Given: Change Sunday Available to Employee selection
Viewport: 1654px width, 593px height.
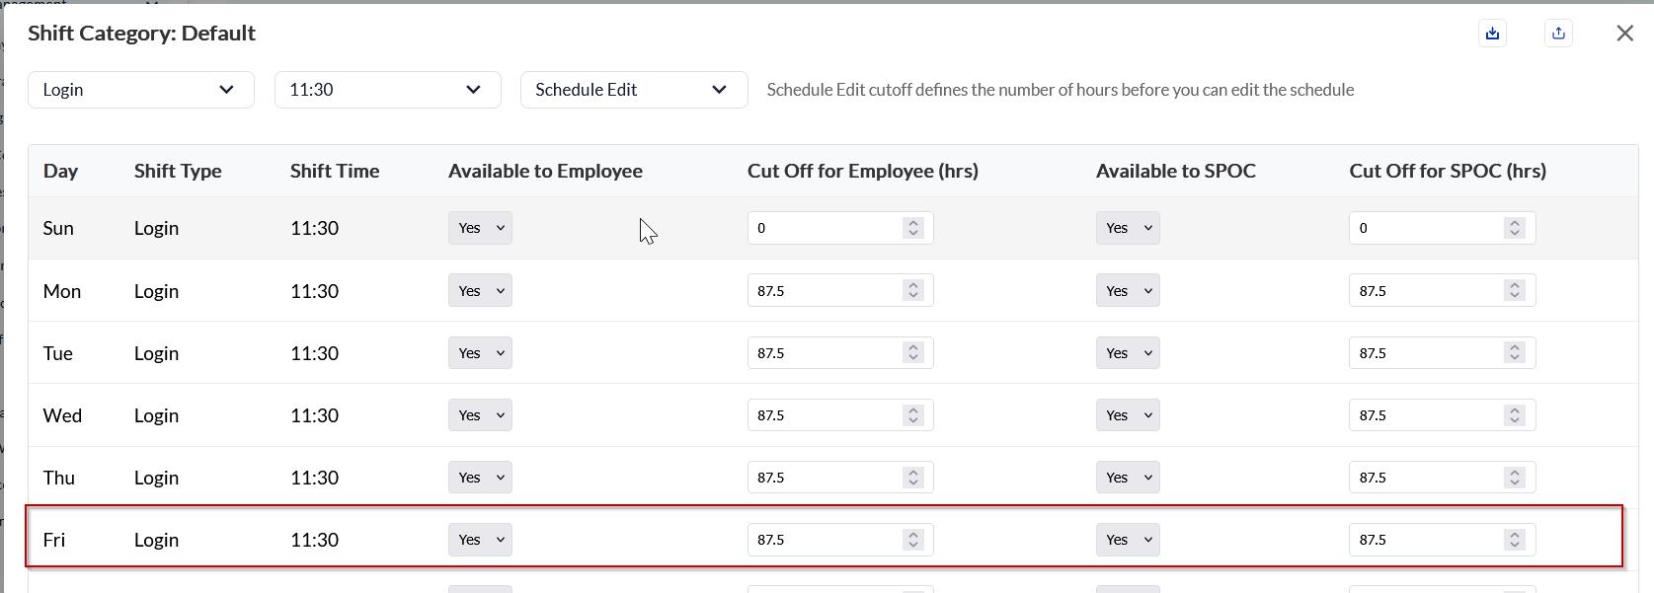Looking at the screenshot, I should tap(480, 228).
